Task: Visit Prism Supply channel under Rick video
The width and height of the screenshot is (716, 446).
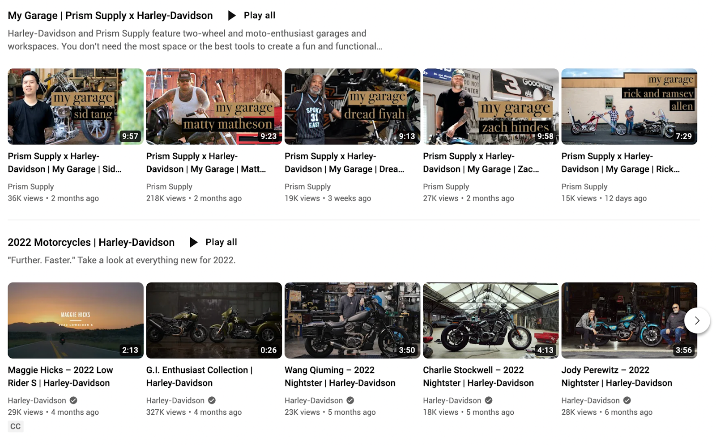Action: pyautogui.click(x=584, y=187)
